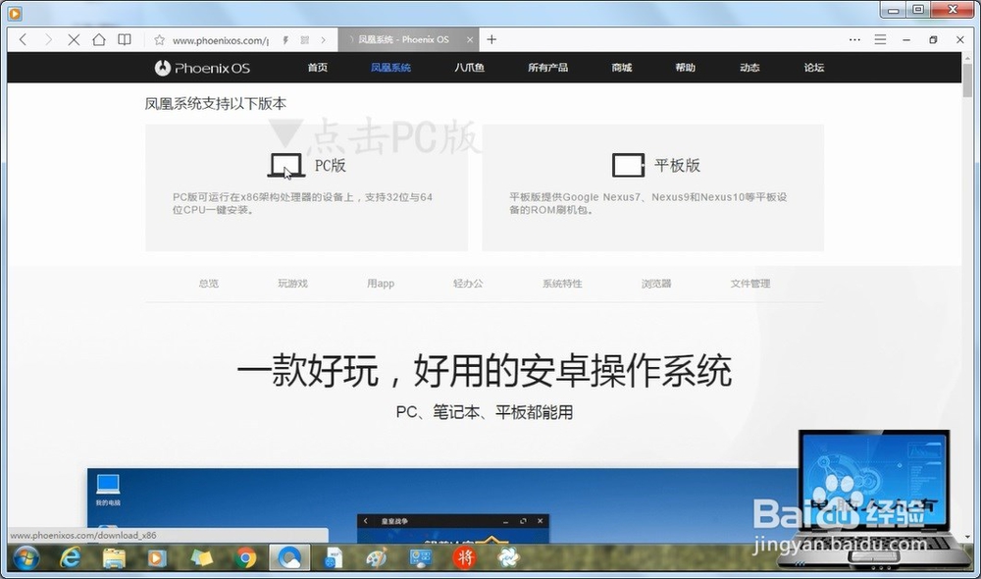Screen dimensions: 981x579
Task: Open the Paint palette taskbar icon
Action: point(377,557)
